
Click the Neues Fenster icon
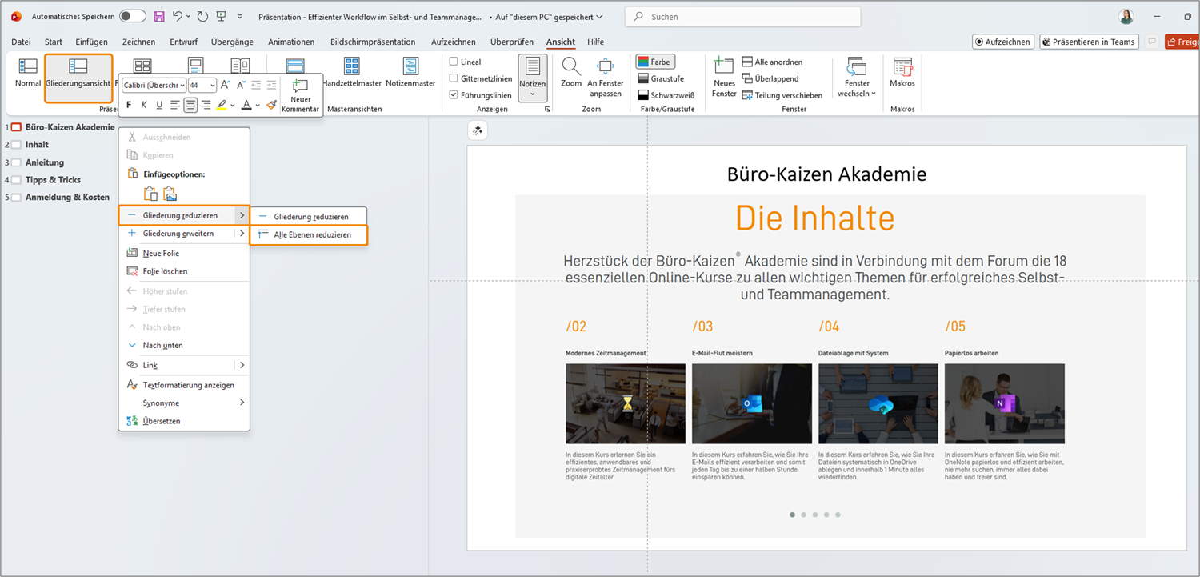pos(724,67)
